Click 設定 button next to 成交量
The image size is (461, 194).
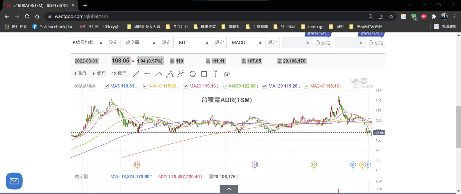coord(166,43)
